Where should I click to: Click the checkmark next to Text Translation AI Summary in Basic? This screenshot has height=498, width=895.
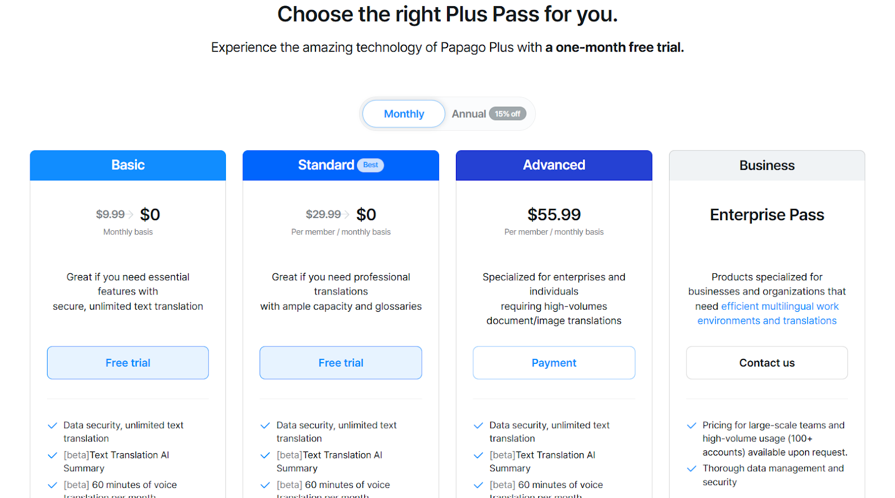(51, 455)
